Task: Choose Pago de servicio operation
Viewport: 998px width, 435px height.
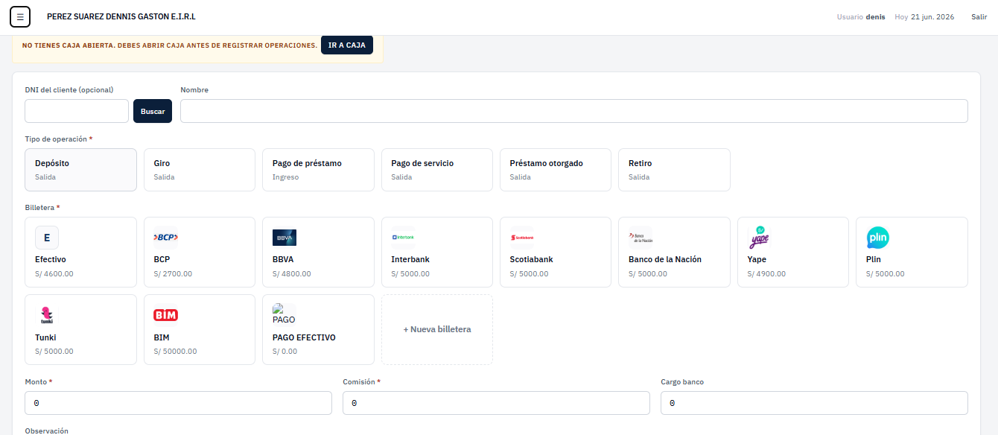Action: coord(437,170)
